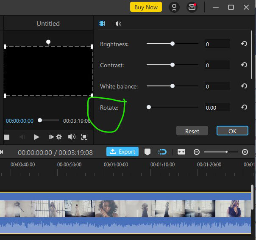Click the timeline zoom slider handle

click(x=226, y=152)
